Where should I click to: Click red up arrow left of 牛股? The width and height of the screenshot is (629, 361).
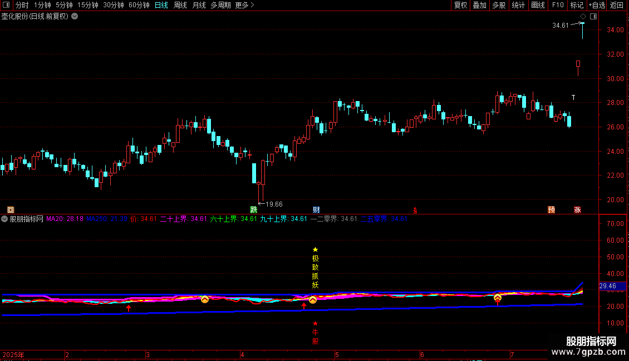tap(304, 306)
